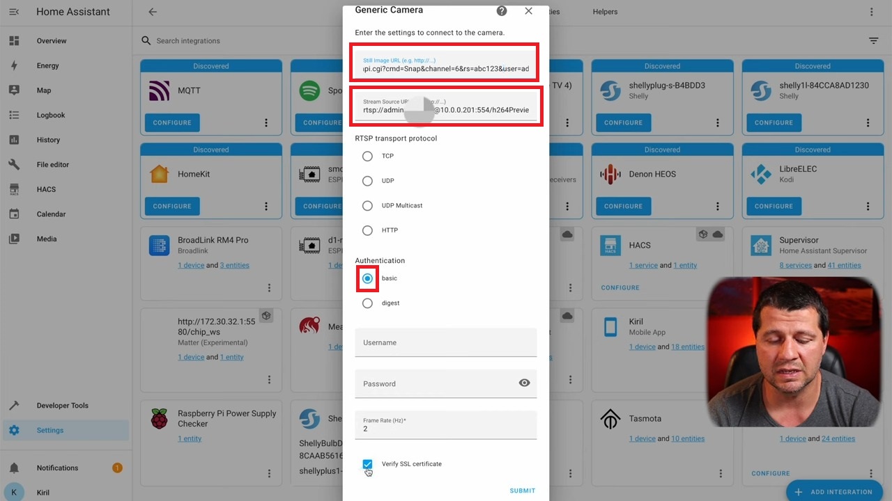This screenshot has width=892, height=501.
Task: Select UDP Multicast transport protocol
Action: 367,206
